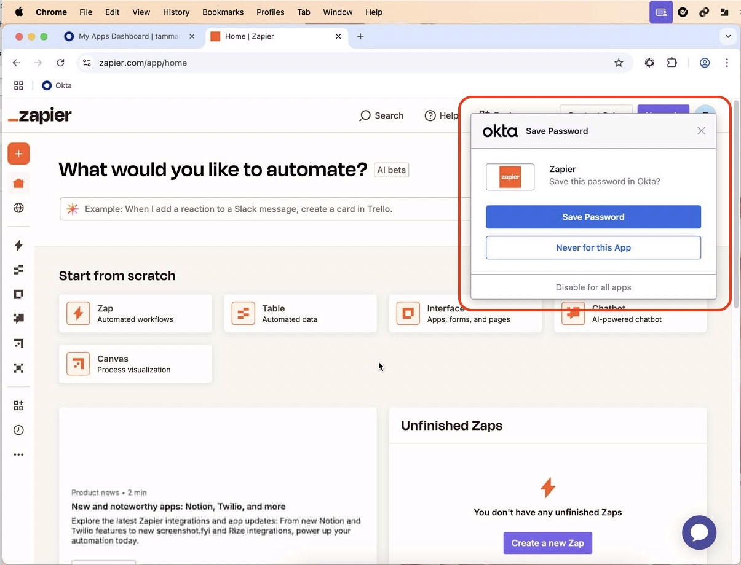Click the orange Create plus button in sidebar
Screen dimensions: 741x565
(x=18, y=154)
